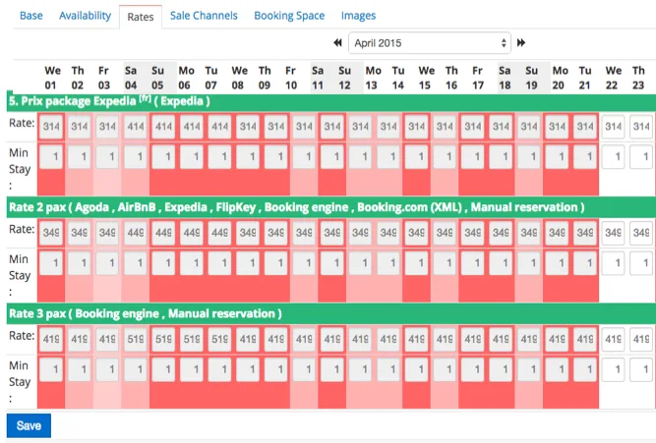Click the Sa 11 date column header

318,78
